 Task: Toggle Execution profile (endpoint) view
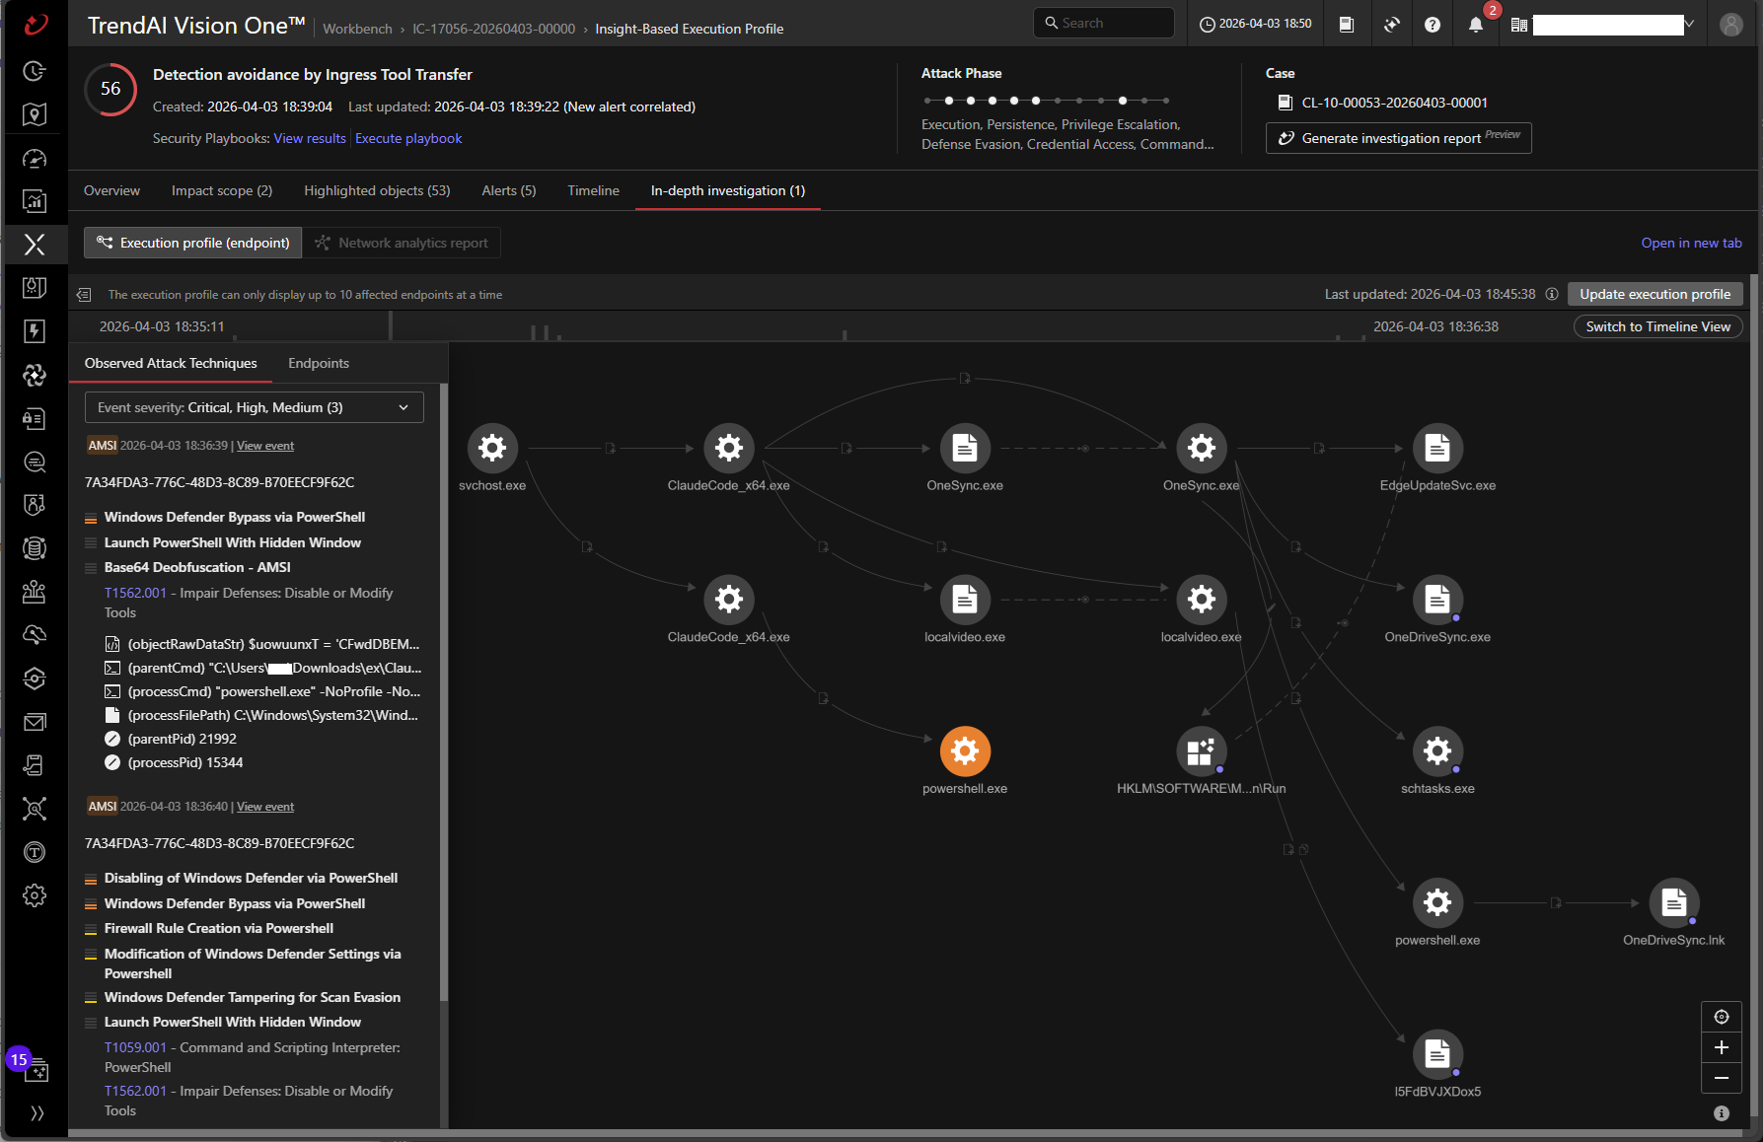click(193, 243)
